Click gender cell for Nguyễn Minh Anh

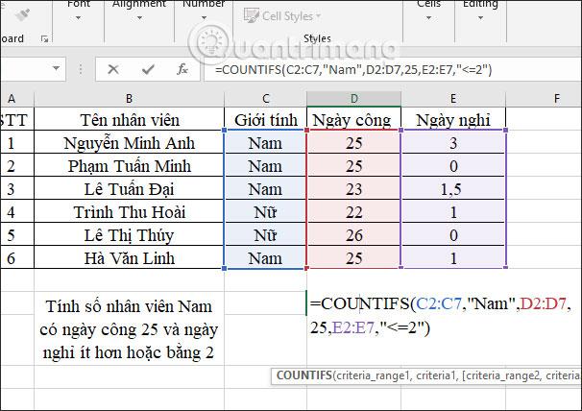click(265, 143)
